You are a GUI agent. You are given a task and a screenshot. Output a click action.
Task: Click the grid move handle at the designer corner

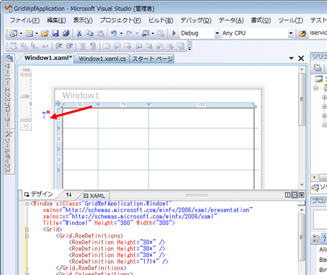[58, 103]
